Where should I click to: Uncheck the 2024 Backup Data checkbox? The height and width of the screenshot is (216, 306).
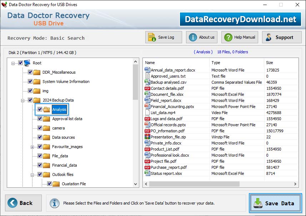(x=30, y=100)
